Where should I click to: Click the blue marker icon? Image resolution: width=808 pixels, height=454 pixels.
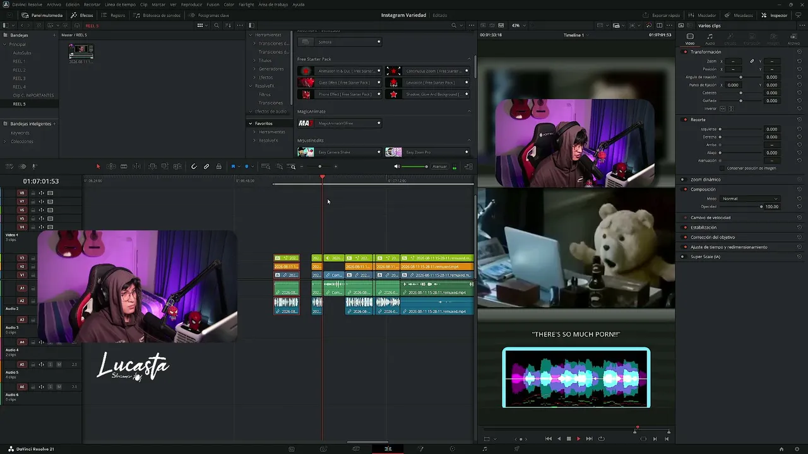(247, 166)
